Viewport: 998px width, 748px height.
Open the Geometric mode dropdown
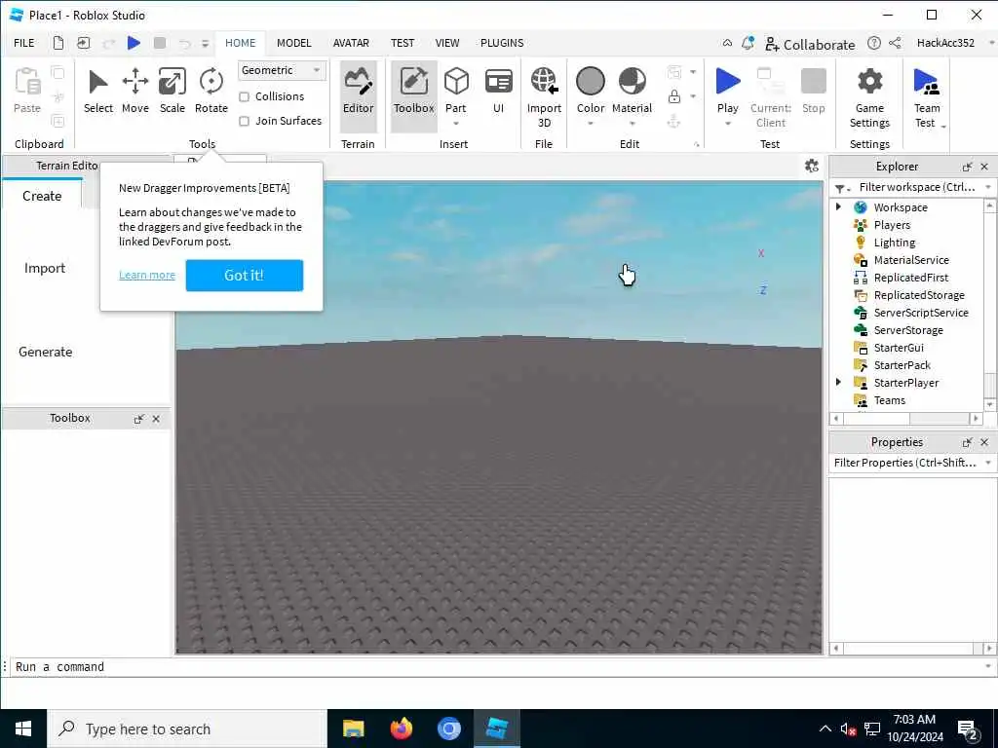(282, 70)
